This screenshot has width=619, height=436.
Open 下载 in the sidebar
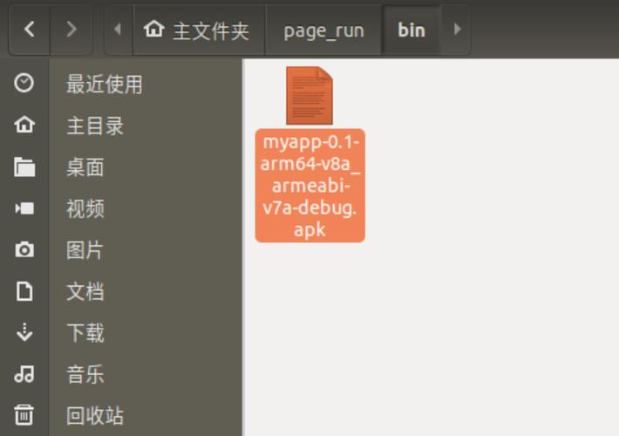point(85,333)
